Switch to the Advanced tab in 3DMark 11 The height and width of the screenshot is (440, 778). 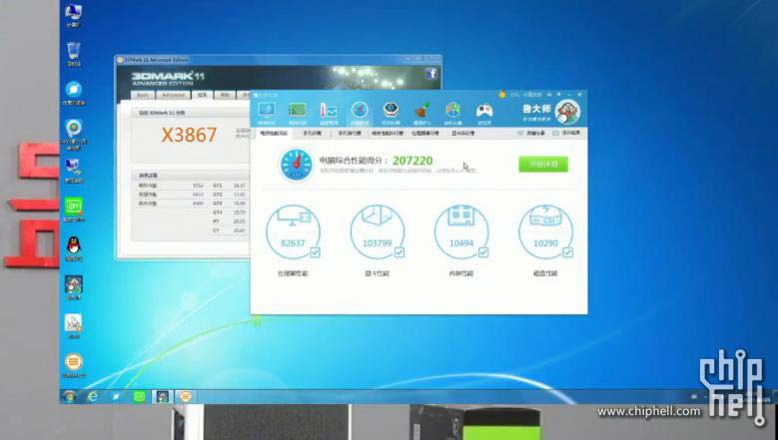click(x=173, y=96)
